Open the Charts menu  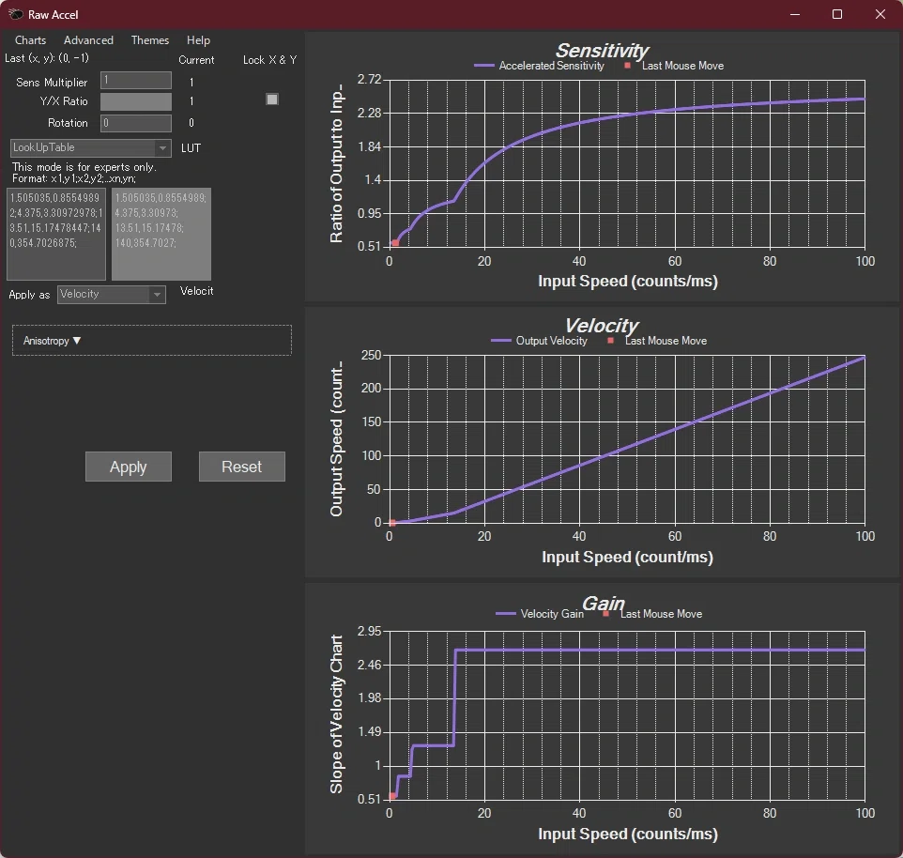click(31, 40)
